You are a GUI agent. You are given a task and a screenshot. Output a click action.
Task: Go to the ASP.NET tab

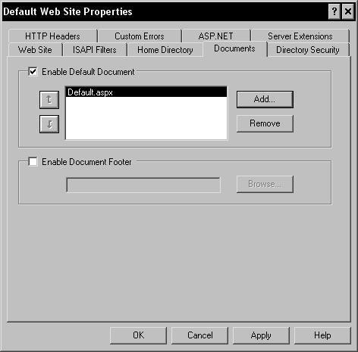(x=215, y=36)
